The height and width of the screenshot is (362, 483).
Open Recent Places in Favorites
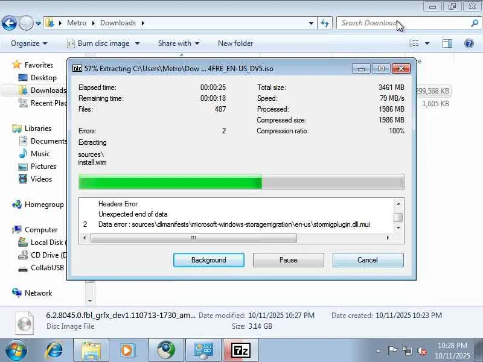tap(42, 103)
